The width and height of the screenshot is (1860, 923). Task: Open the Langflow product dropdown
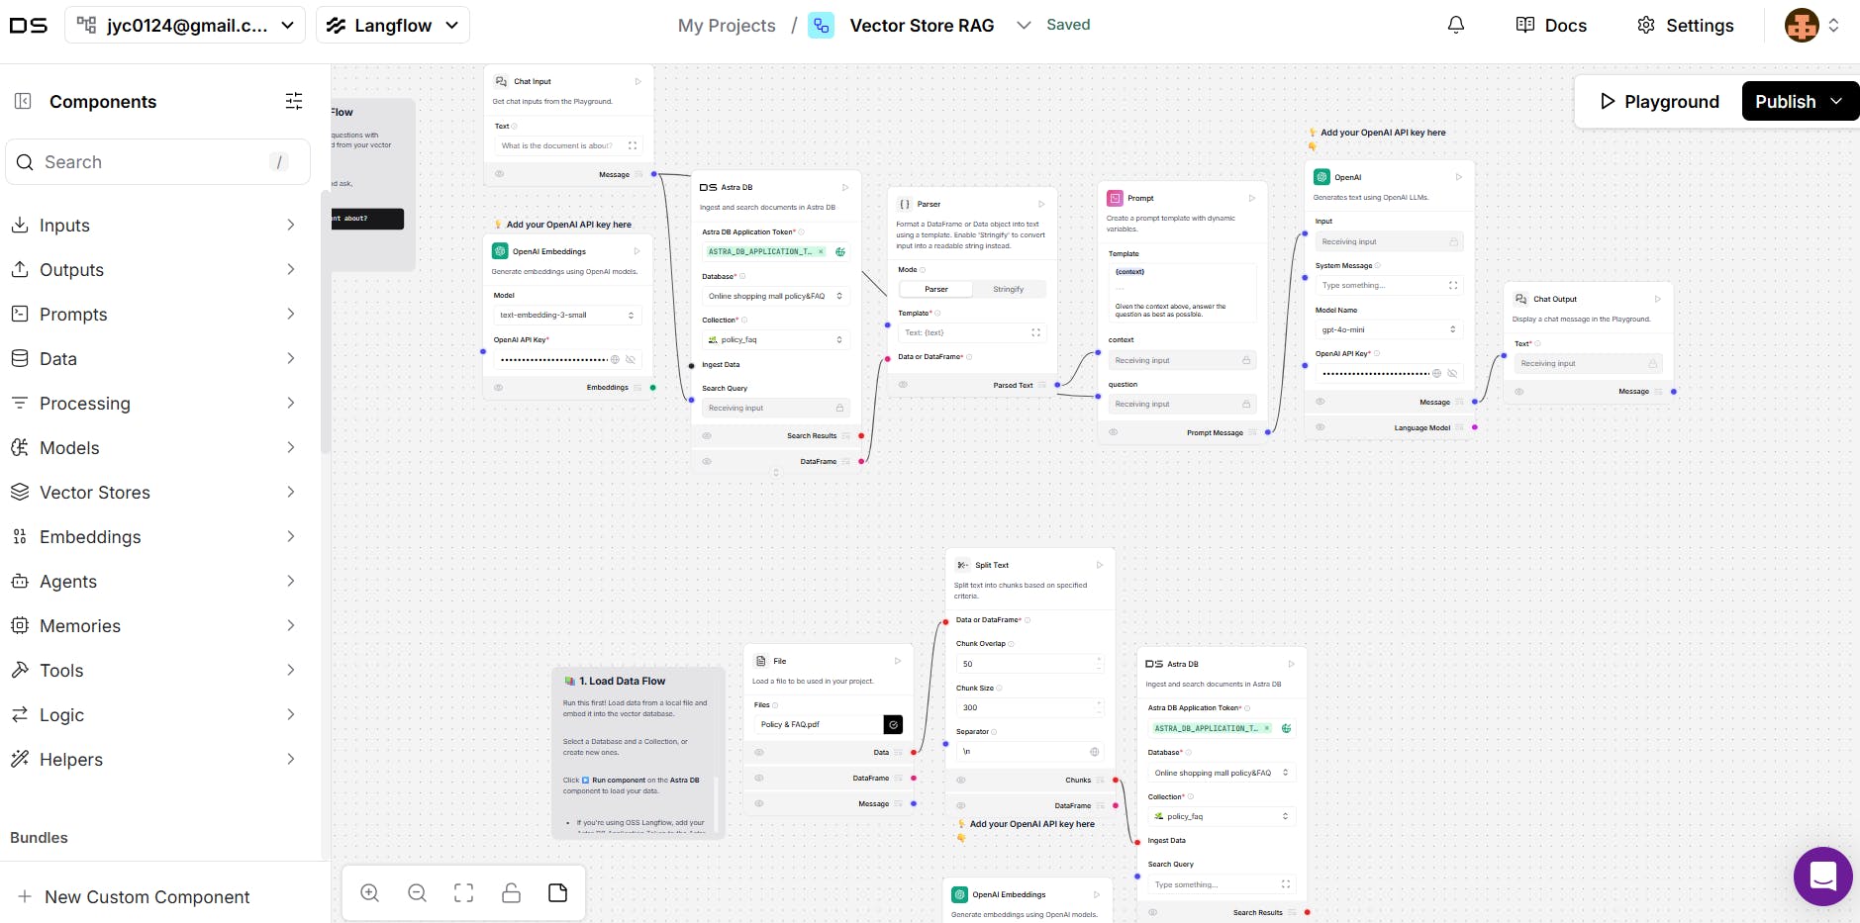pyautogui.click(x=392, y=25)
